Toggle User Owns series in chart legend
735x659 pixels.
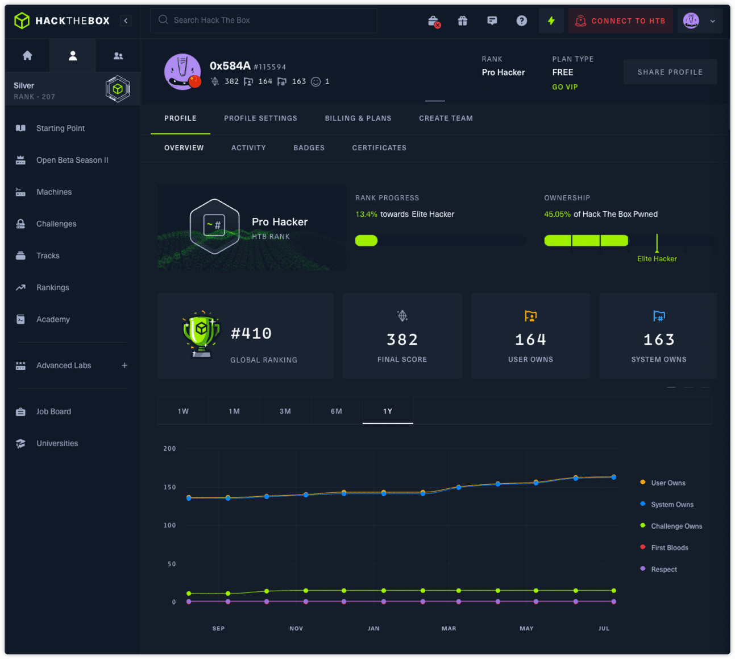[x=668, y=483]
